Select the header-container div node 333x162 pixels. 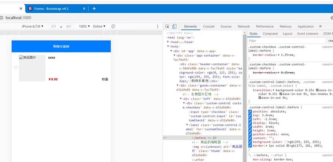(x=210, y=72)
